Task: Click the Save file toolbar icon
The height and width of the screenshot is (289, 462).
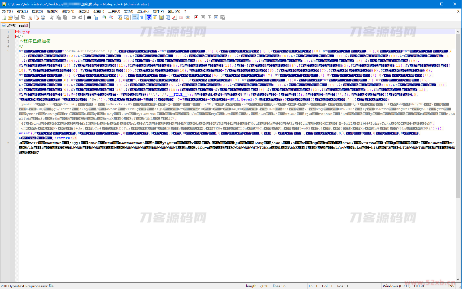Action: [x=17, y=17]
